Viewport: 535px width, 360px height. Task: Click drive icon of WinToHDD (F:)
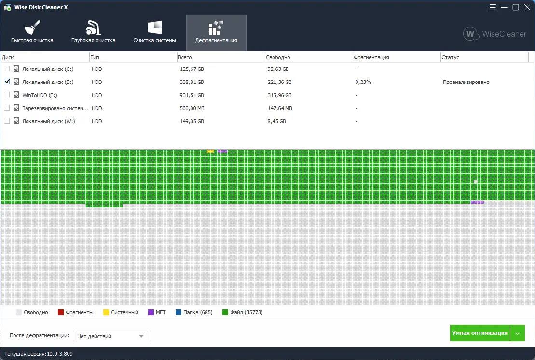point(16,95)
